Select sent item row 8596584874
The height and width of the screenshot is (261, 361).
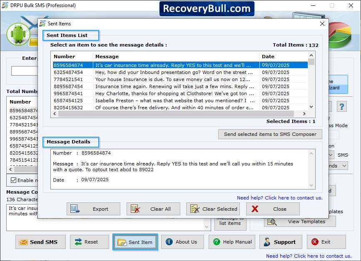point(180,65)
